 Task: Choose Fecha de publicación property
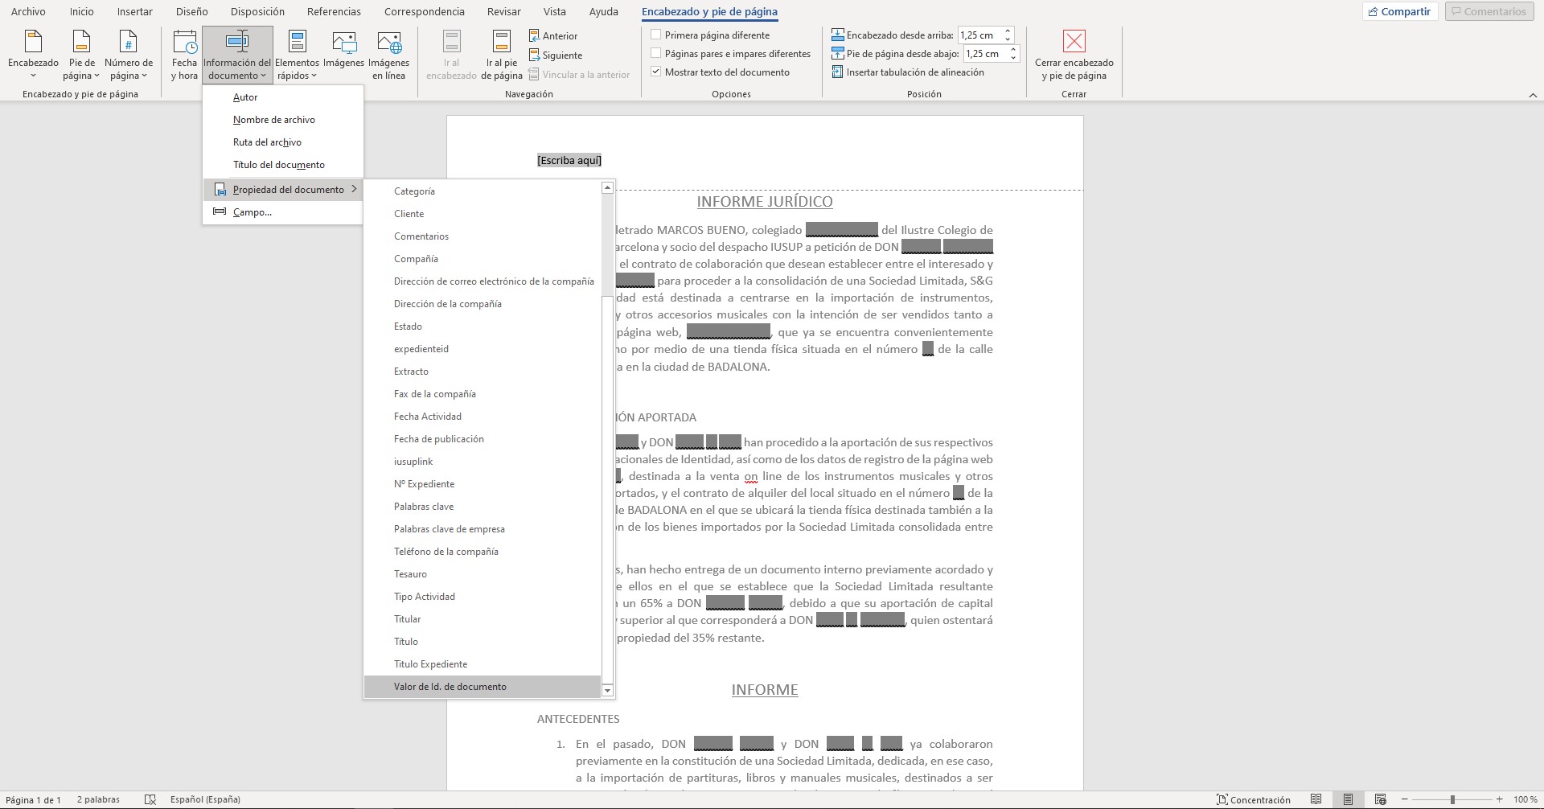pyautogui.click(x=482, y=439)
